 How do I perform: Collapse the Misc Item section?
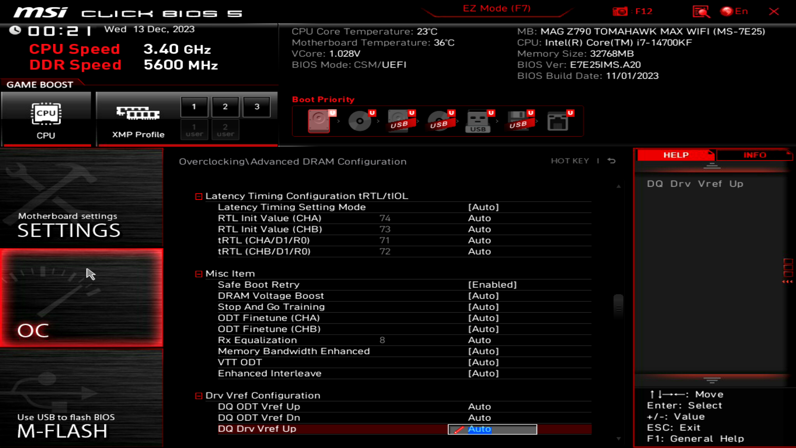[198, 273]
